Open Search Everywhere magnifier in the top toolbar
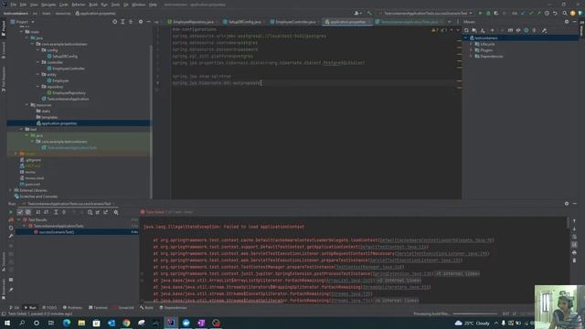 click(565, 13)
